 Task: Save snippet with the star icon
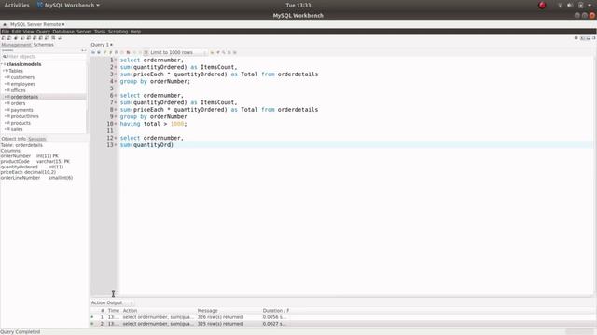212,52
